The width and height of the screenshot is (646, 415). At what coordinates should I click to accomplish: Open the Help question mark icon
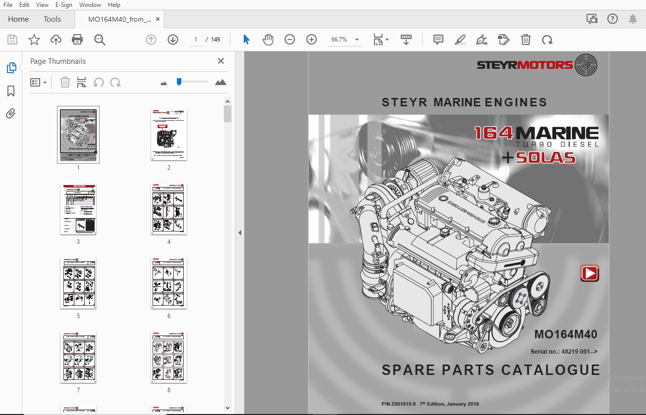612,19
